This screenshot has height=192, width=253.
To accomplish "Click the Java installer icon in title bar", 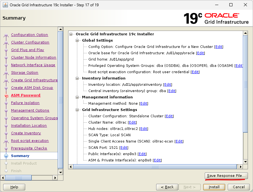I will click(x=5, y=5).
